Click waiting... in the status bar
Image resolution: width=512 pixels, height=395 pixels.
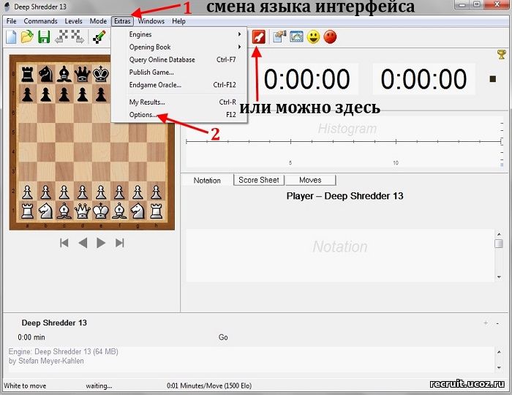pos(99,386)
